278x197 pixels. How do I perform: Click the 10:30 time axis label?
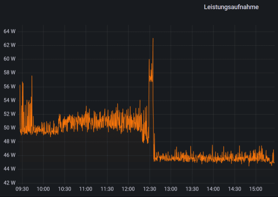[x=65, y=189]
